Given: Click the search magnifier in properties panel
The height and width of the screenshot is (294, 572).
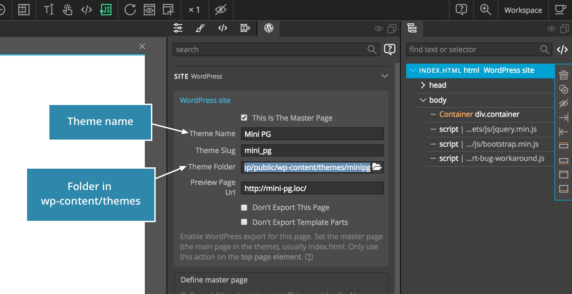Looking at the screenshot, I should (372, 49).
